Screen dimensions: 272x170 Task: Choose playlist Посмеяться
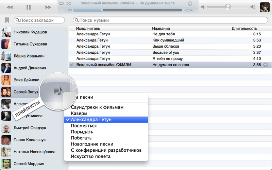(106, 126)
